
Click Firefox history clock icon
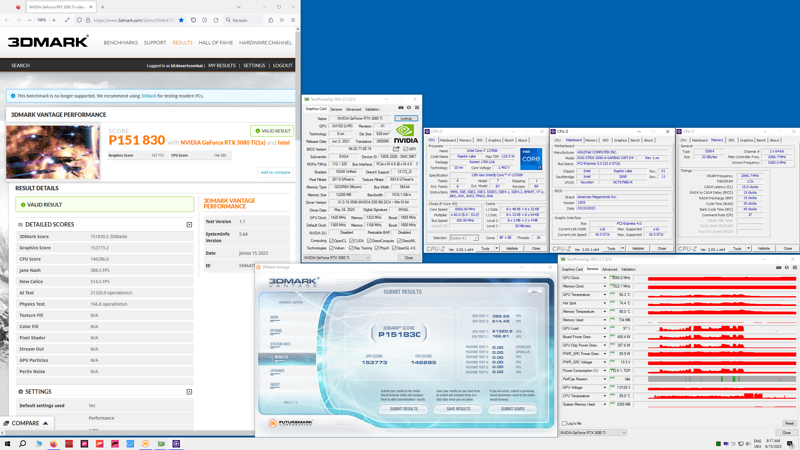point(205,20)
